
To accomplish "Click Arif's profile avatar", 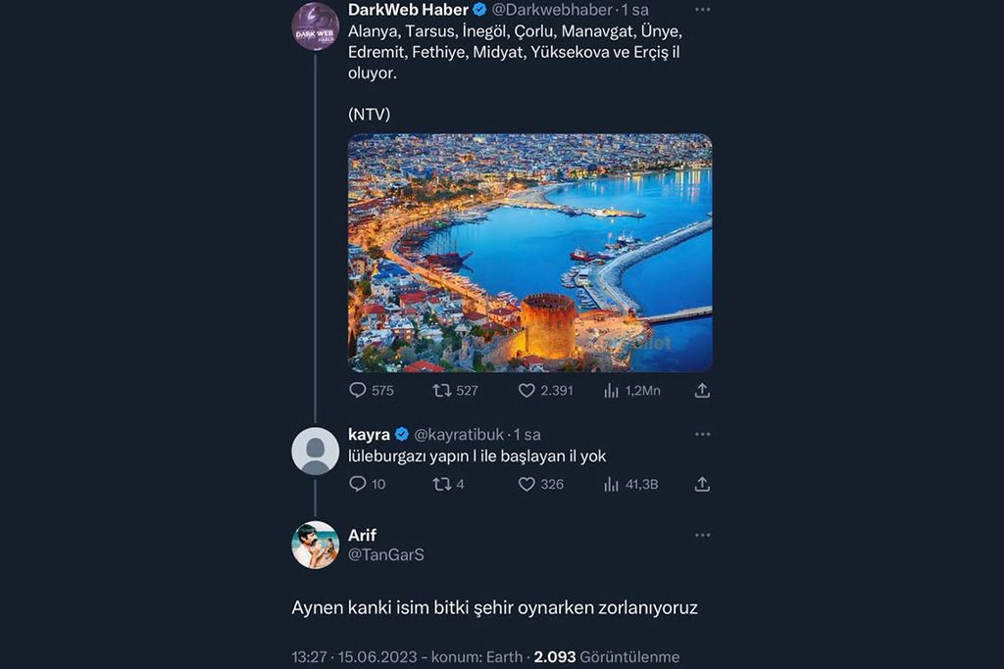I will click(316, 545).
